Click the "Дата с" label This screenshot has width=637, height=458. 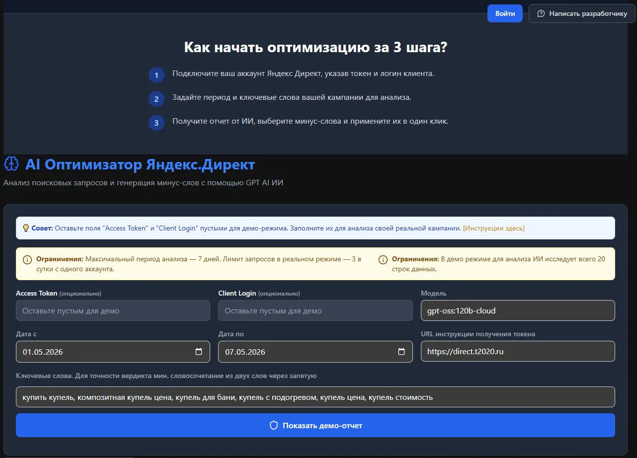(x=26, y=334)
